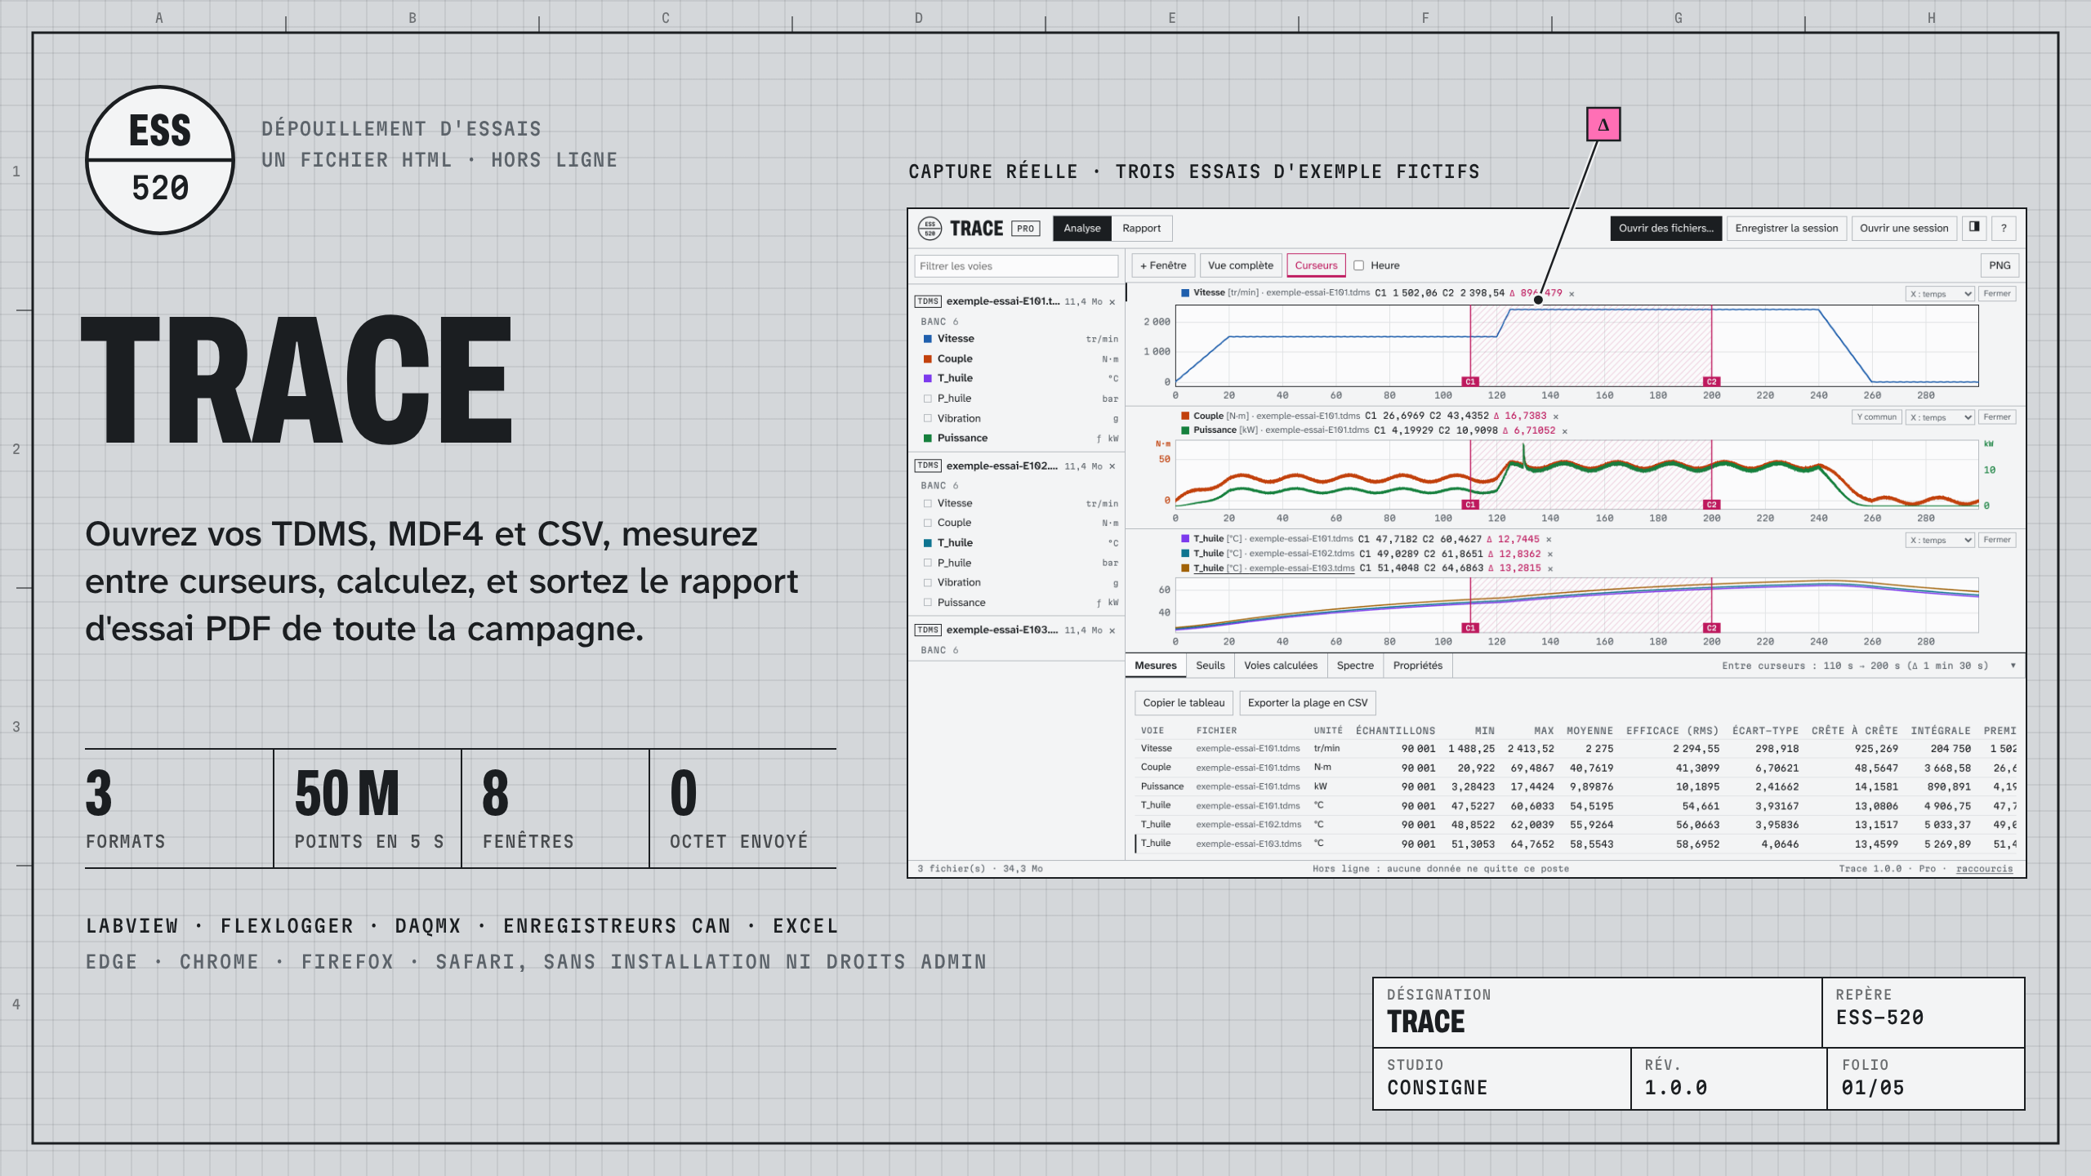This screenshot has width=2091, height=1176.
Task: Remove T_huile E101 trace from third chart
Action: (1549, 540)
